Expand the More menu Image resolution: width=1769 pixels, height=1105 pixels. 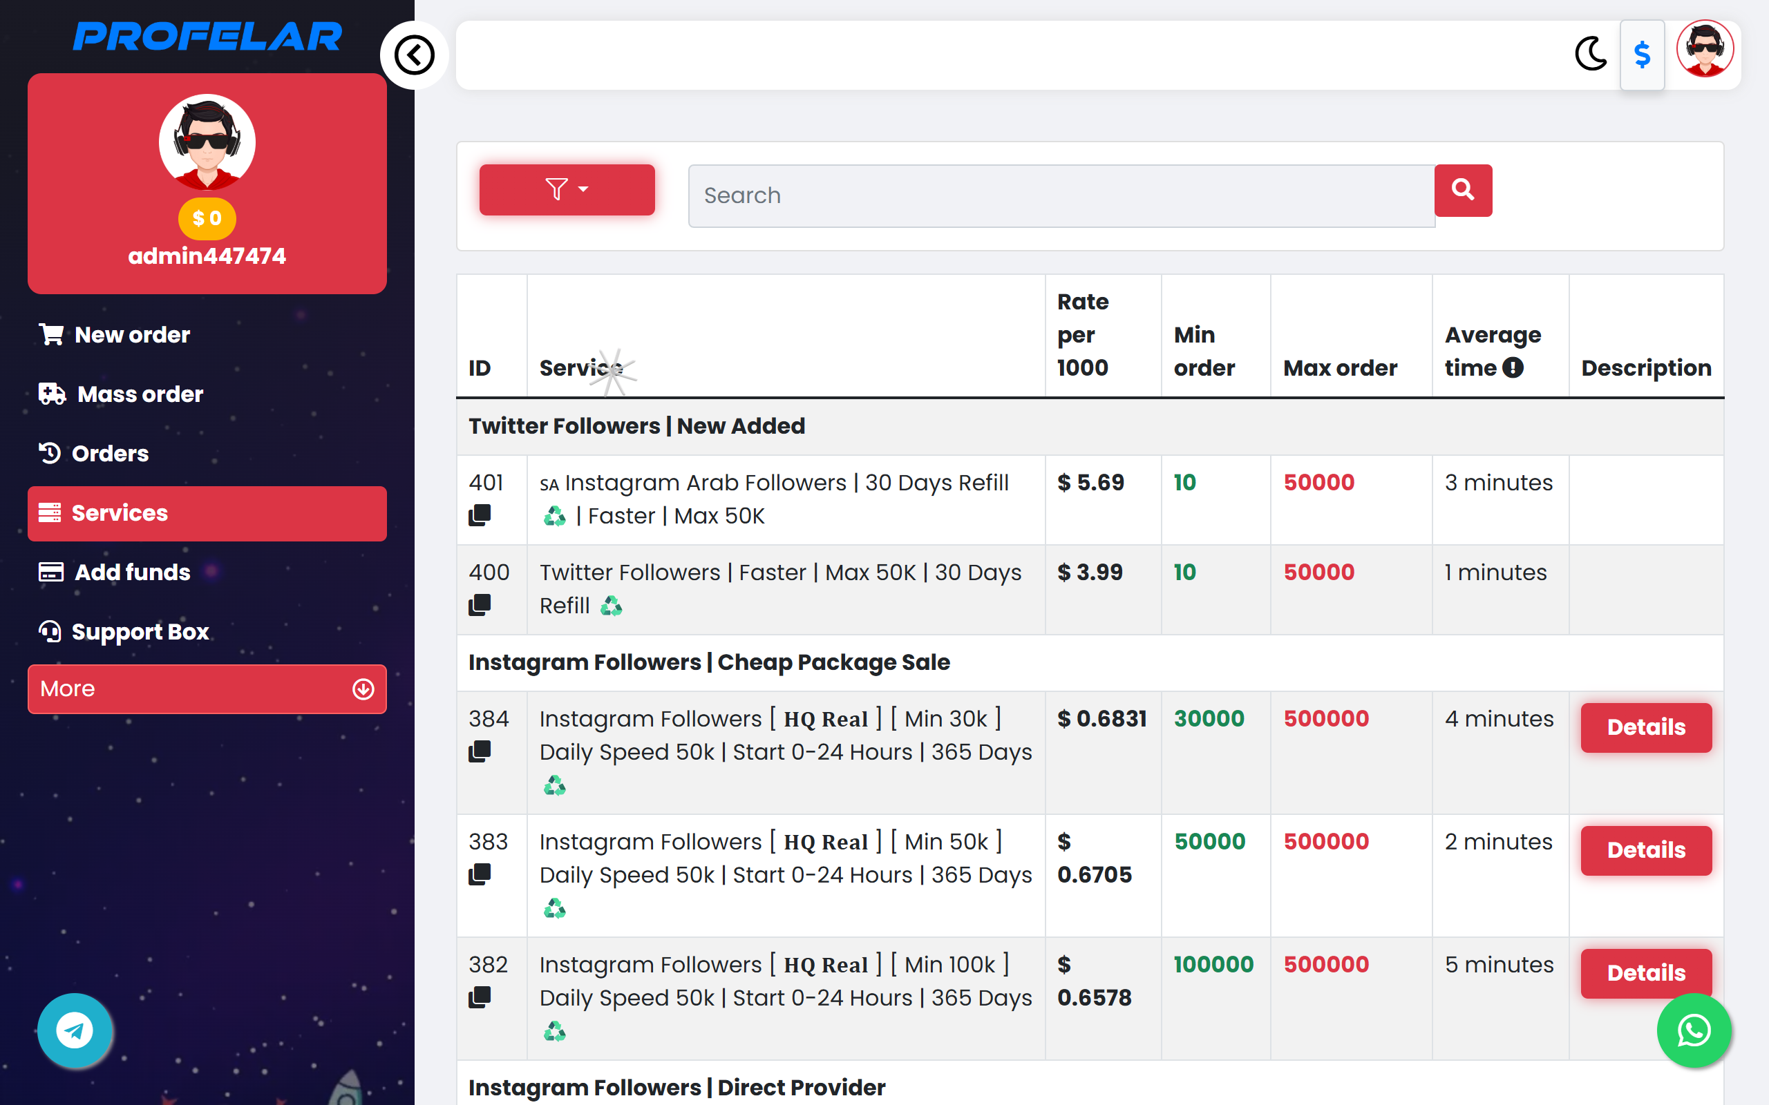(x=207, y=689)
